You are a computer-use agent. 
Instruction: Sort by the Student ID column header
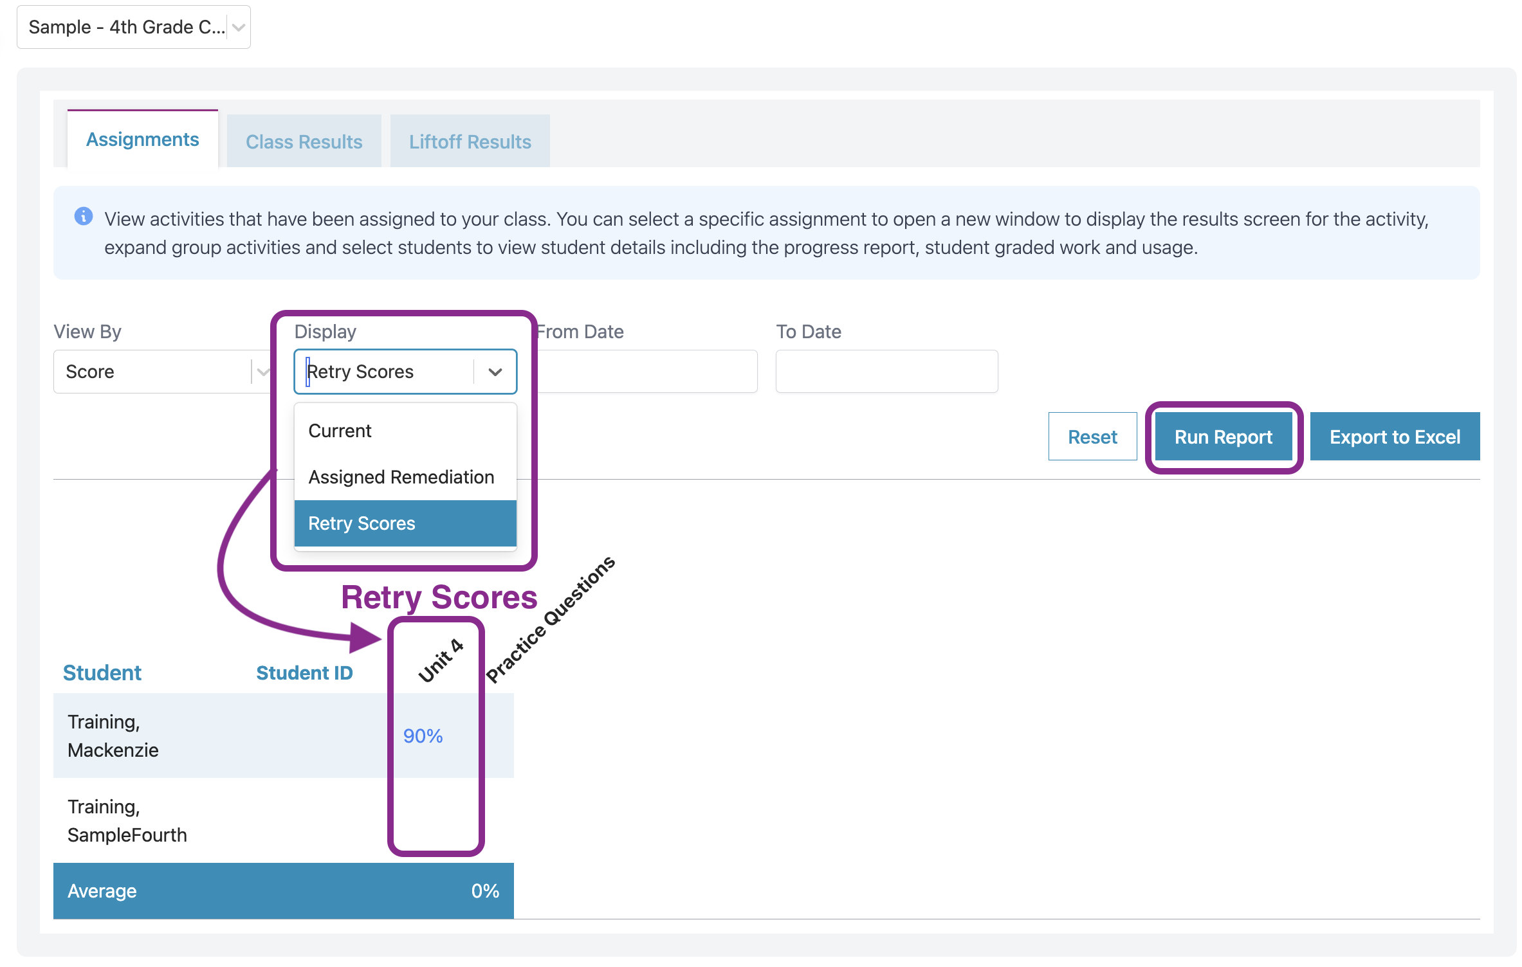click(304, 673)
